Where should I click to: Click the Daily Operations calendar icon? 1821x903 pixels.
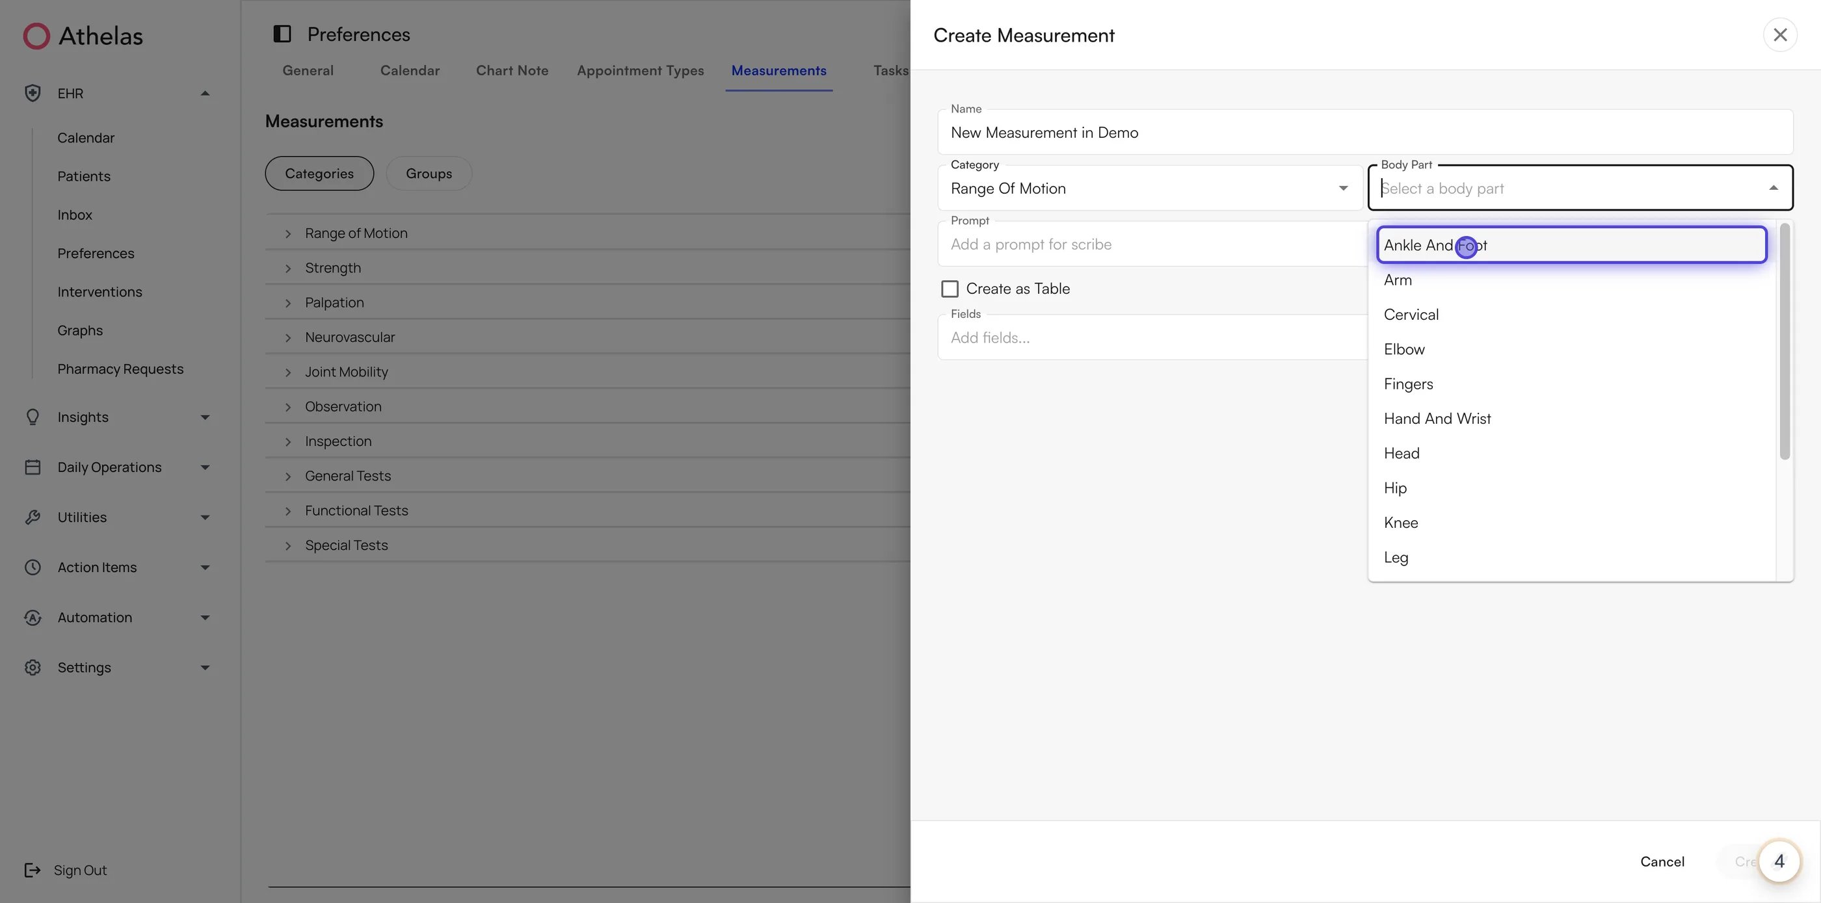pos(33,467)
